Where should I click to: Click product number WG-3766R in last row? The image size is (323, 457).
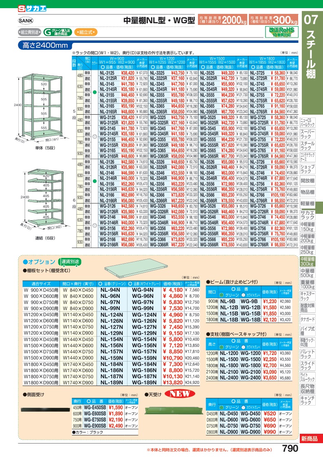pos(259,245)
